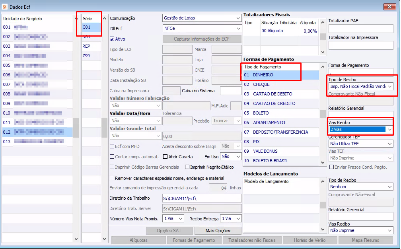Select payment type 07 DEPOSITO\TRANSFERENCIA
Viewport: 401px width, 249px height.
[x=281, y=132]
